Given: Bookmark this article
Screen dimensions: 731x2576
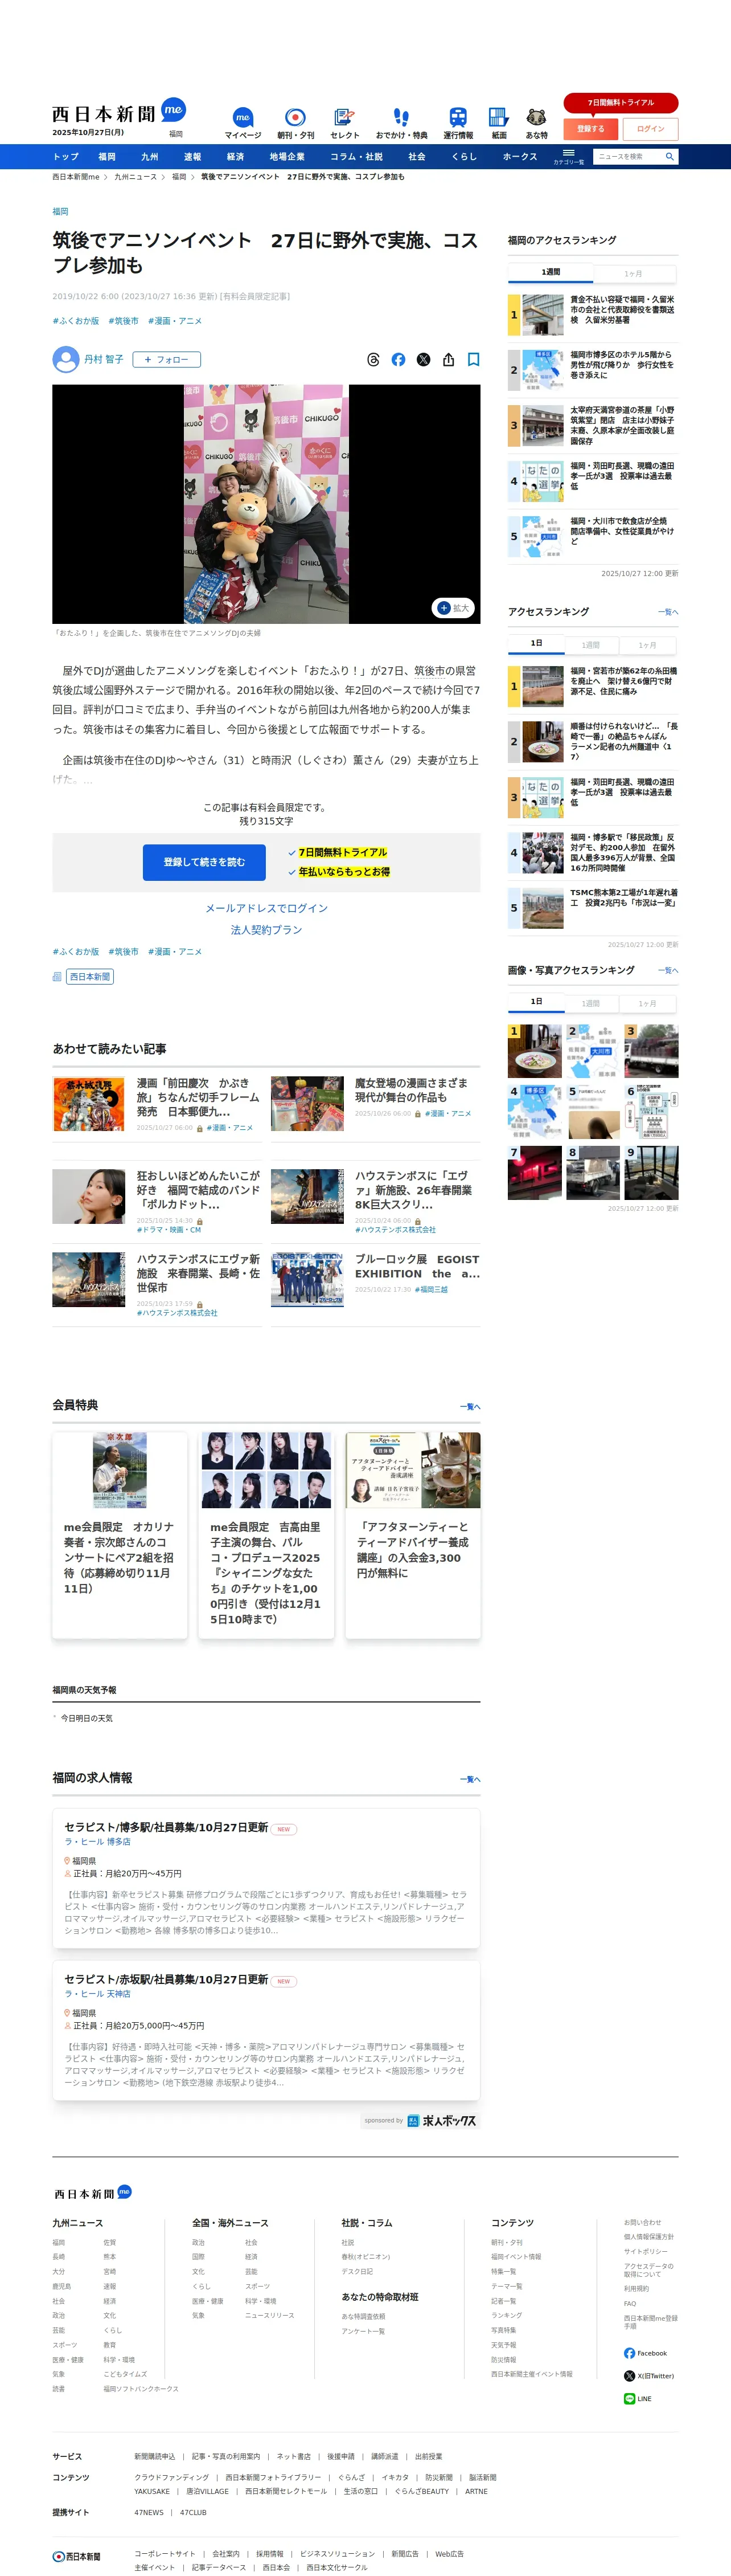Looking at the screenshot, I should pos(473,359).
